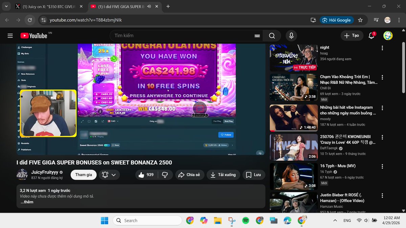The height and width of the screenshot is (228, 406).
Task: Open Chrome profile avatar
Action: tap(387, 20)
